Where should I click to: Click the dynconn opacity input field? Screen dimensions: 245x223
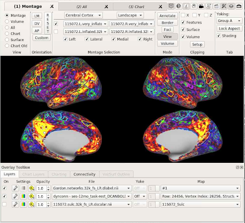42,196
